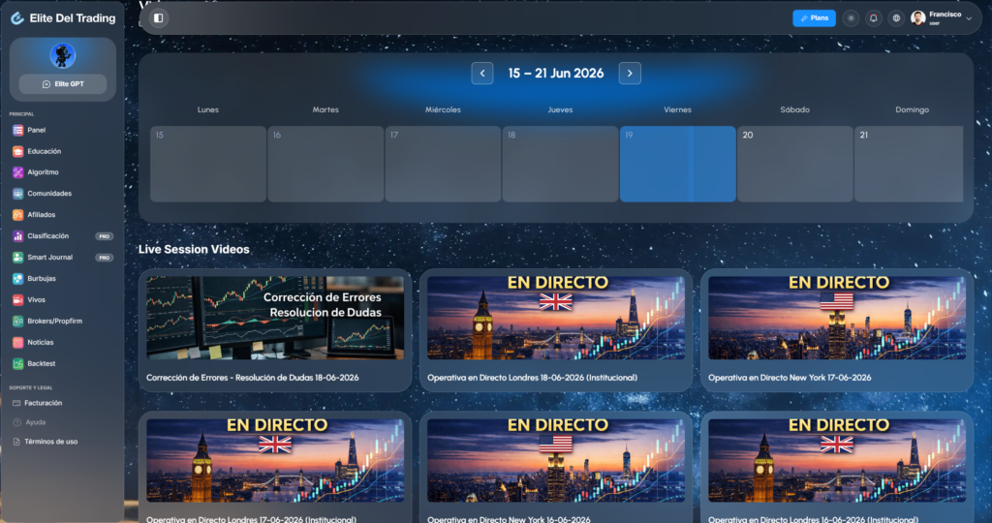992x523 pixels.
Task: Select Wednesday 17 calendar cell
Action: 443,165
